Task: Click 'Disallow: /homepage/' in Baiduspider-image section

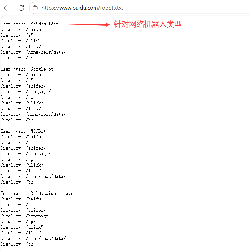Action: tap(26, 216)
